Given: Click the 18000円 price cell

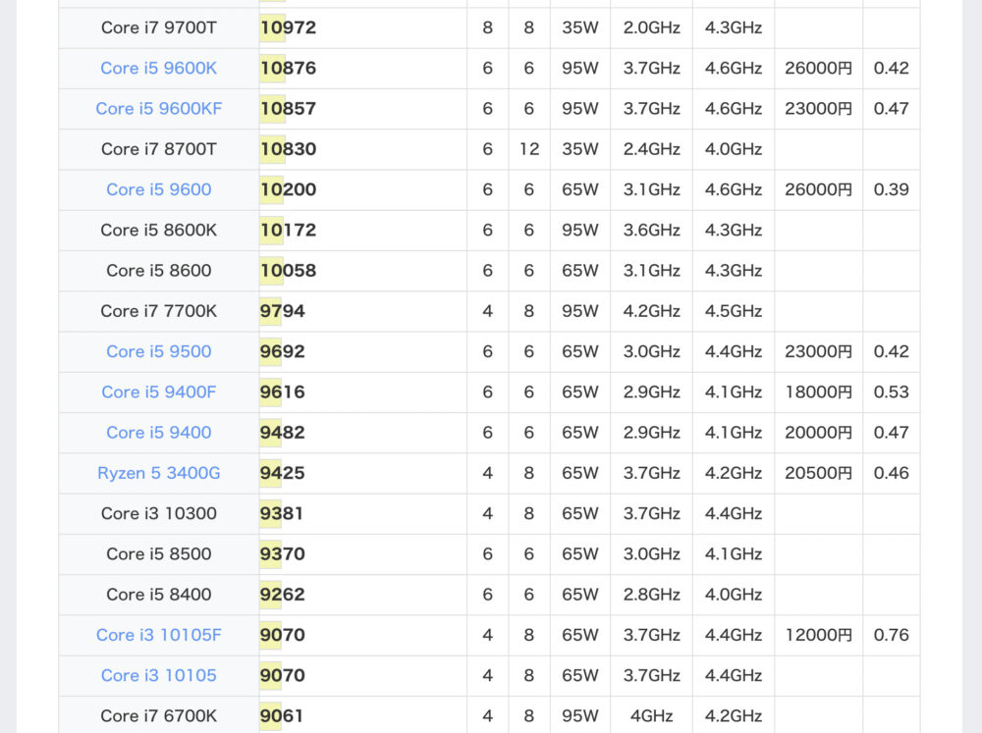Looking at the screenshot, I should pyautogui.click(x=819, y=393).
